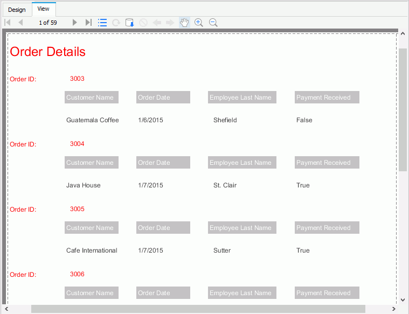Click the zoom in magnifier
Screen dimensions: 409x314
point(199,23)
